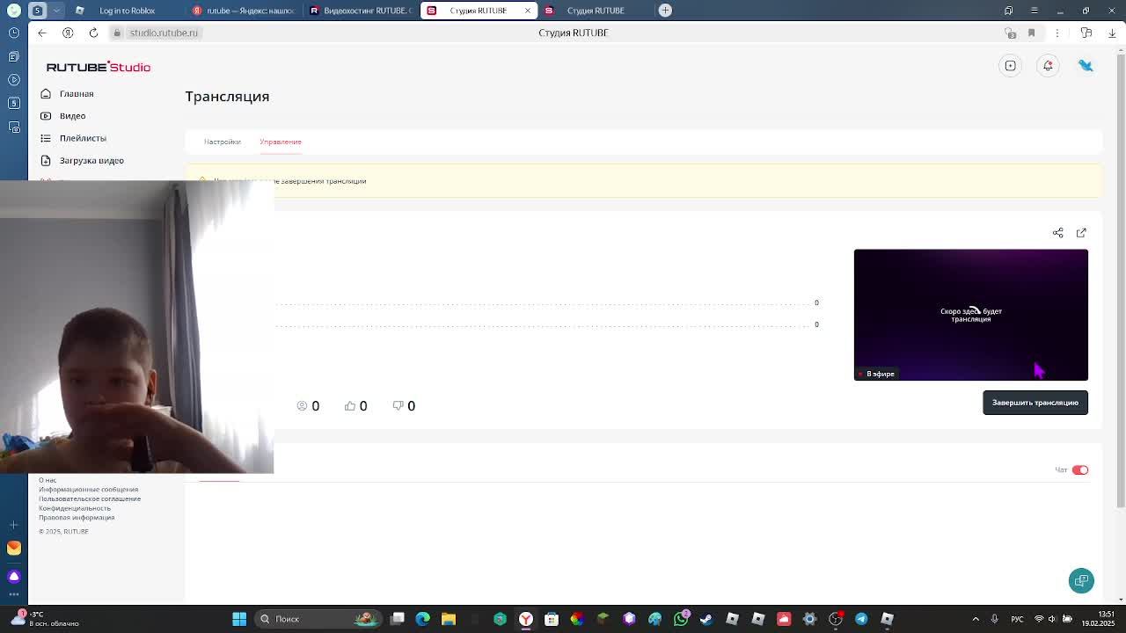Switch to the Управление tab
Viewport: 1126px width, 633px height.
click(281, 142)
